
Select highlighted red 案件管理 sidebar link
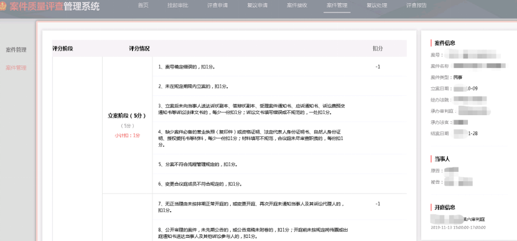[16, 68]
